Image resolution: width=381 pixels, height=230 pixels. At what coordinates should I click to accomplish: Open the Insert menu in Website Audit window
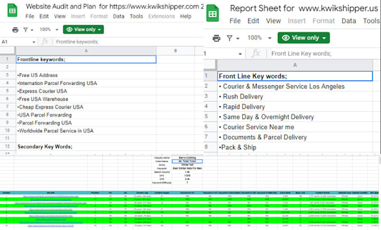[78, 16]
